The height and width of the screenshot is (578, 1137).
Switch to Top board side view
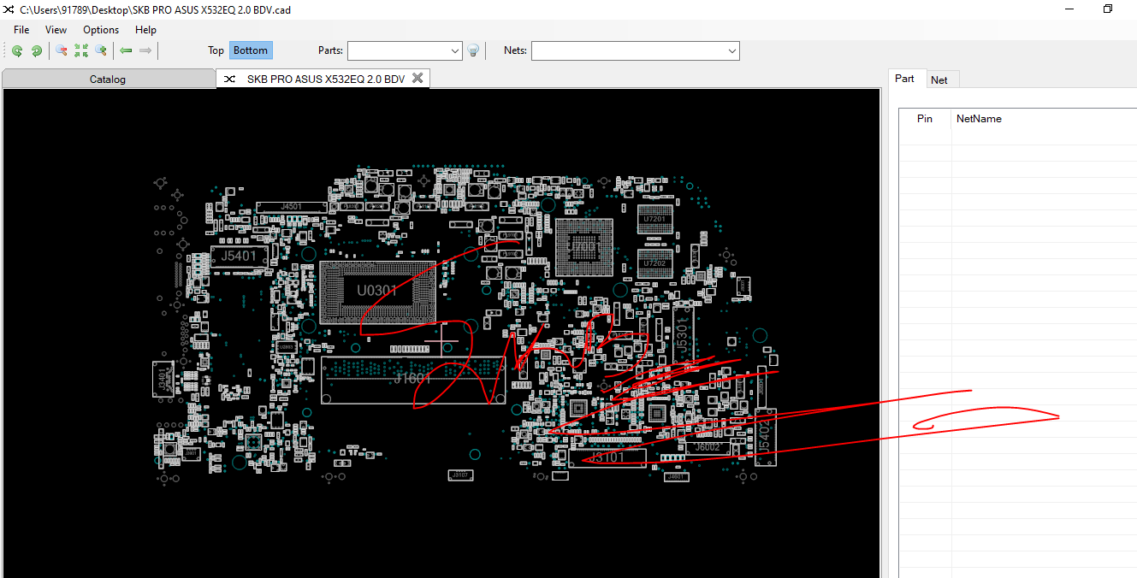pos(216,50)
